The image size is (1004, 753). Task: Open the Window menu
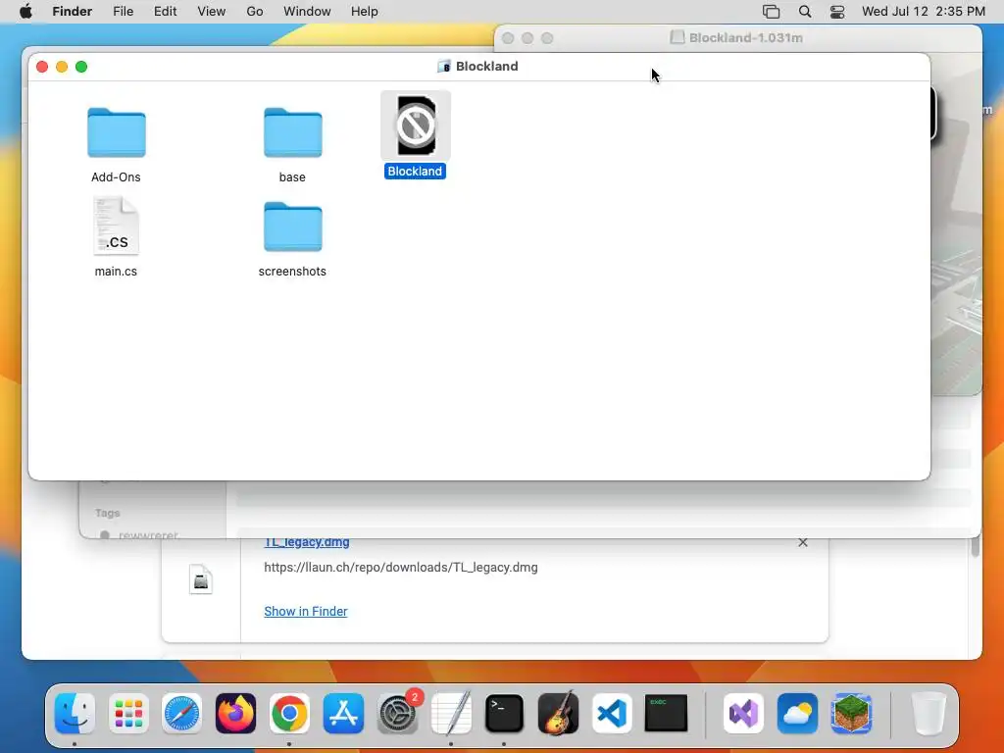pyautogui.click(x=307, y=12)
